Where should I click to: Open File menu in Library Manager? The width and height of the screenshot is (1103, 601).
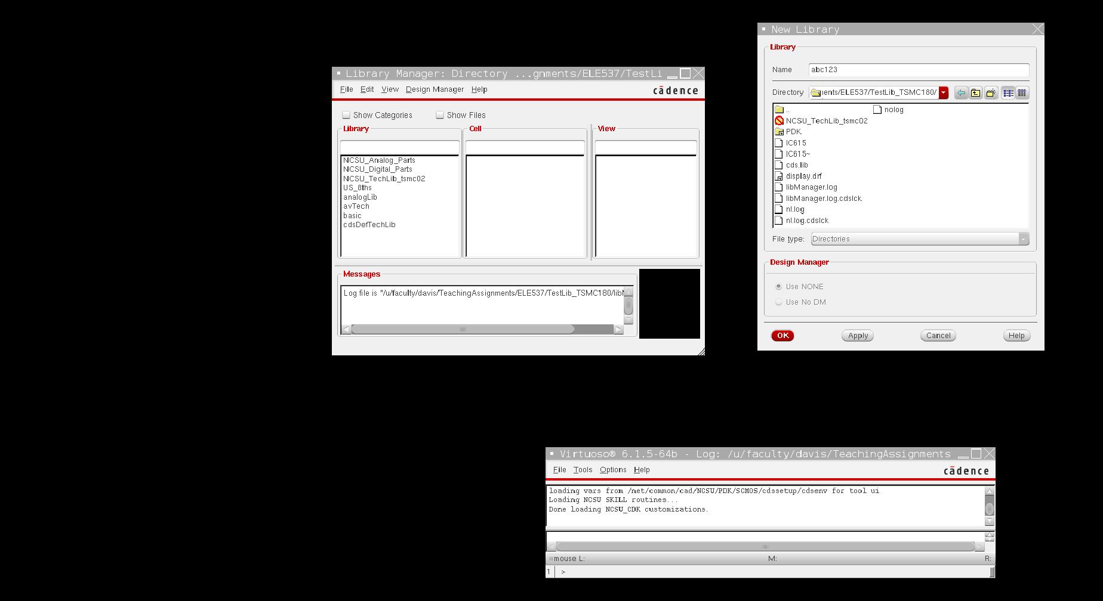347,89
